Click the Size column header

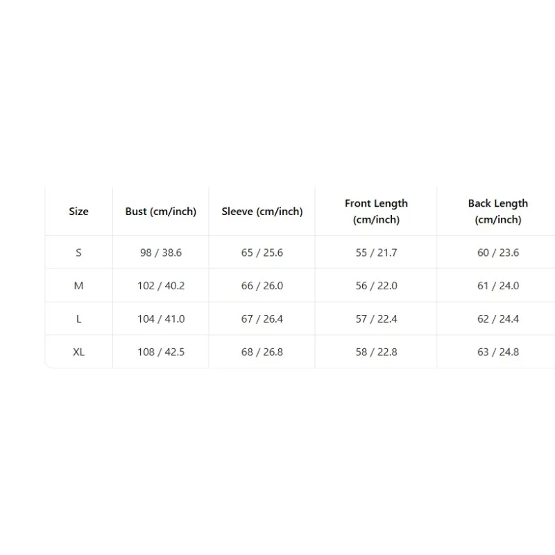click(78, 212)
